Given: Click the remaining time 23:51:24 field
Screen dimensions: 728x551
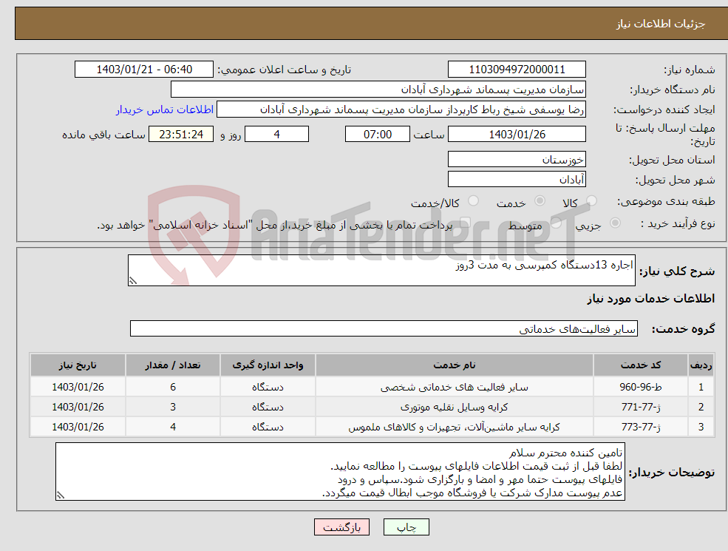Looking at the screenshot, I should pos(181,135).
